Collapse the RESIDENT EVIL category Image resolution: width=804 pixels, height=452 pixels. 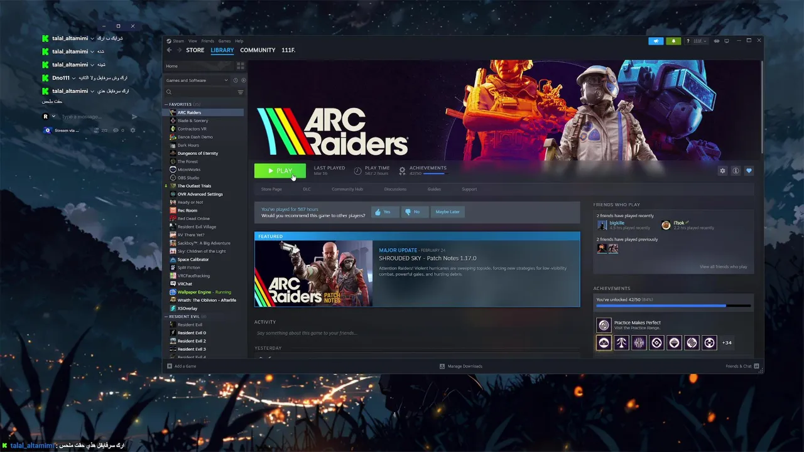point(166,316)
